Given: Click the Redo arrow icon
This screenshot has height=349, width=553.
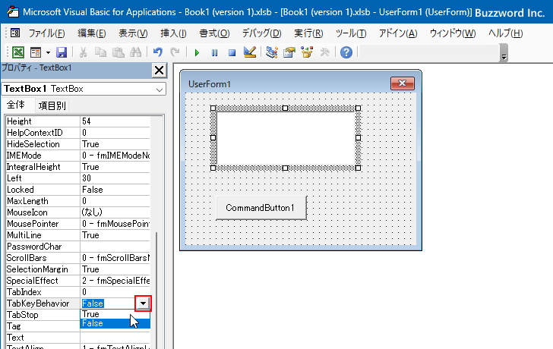Looking at the screenshot, I should 175,52.
